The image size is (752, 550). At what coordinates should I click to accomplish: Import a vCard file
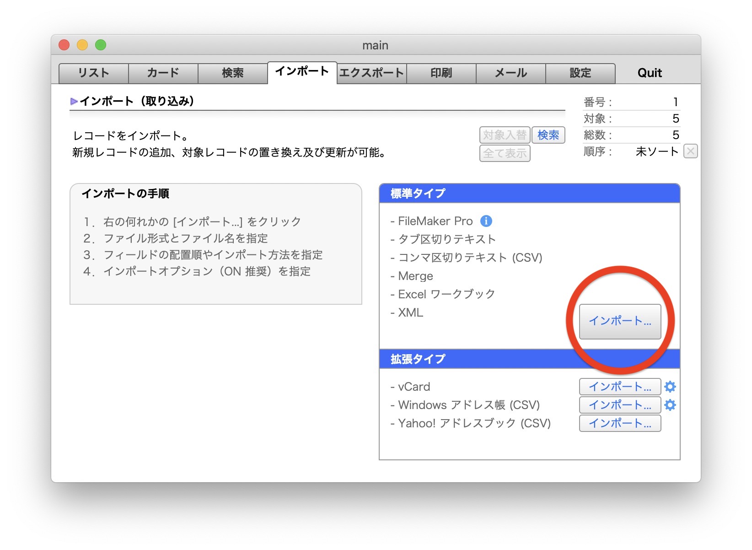620,387
